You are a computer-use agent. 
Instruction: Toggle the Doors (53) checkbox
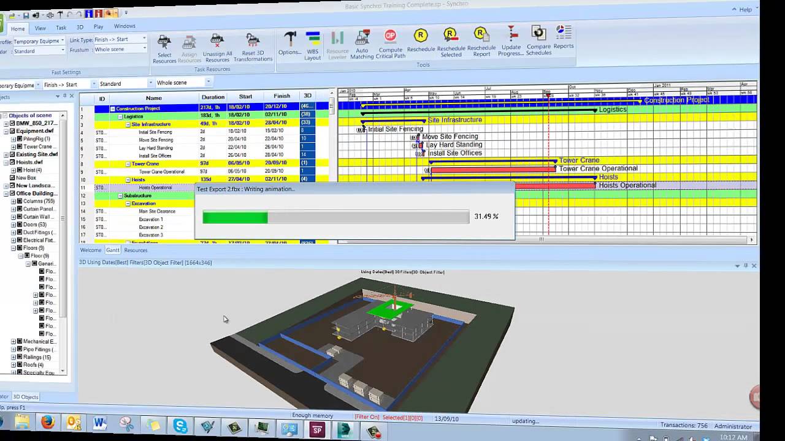click(20, 225)
